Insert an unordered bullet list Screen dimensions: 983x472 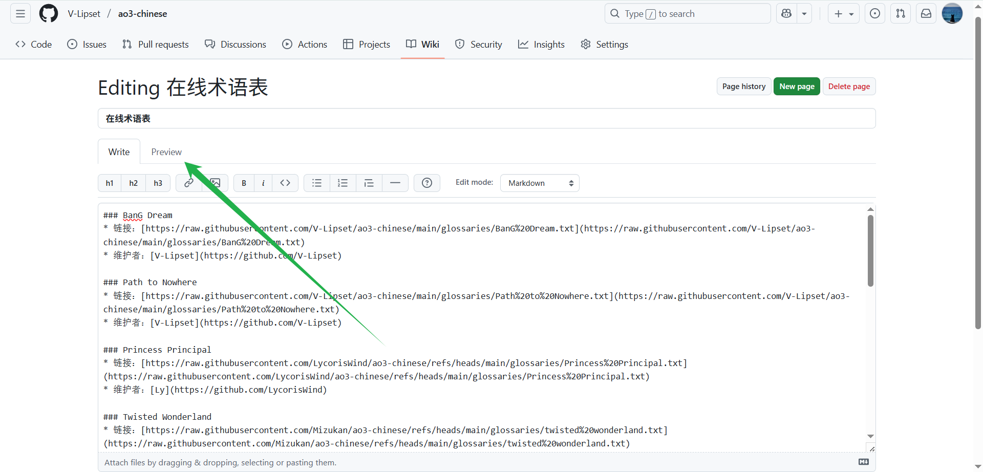pos(317,183)
